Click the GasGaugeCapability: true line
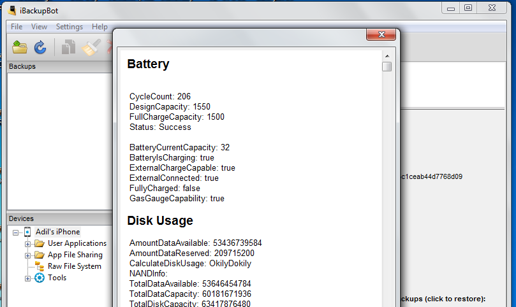Image resolution: width=516 pixels, height=307 pixels. pos(177,199)
